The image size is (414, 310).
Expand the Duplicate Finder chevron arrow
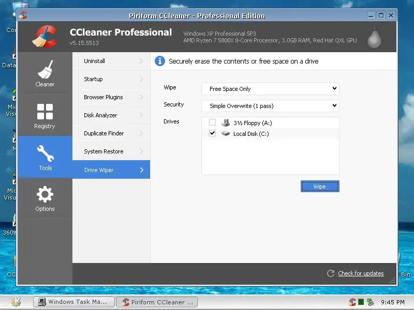(x=141, y=133)
